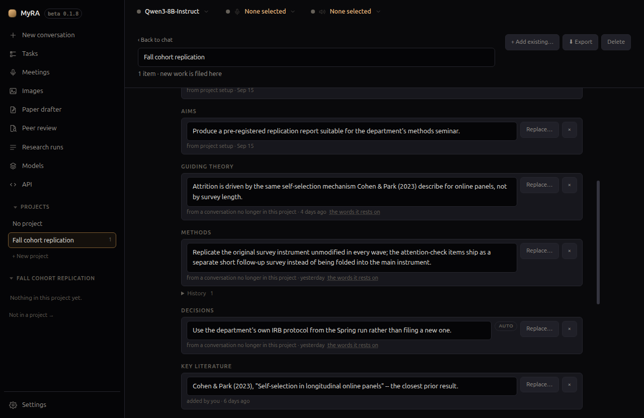Click the Models layers icon
Viewport: 644px width, 418px height.
[13, 165]
